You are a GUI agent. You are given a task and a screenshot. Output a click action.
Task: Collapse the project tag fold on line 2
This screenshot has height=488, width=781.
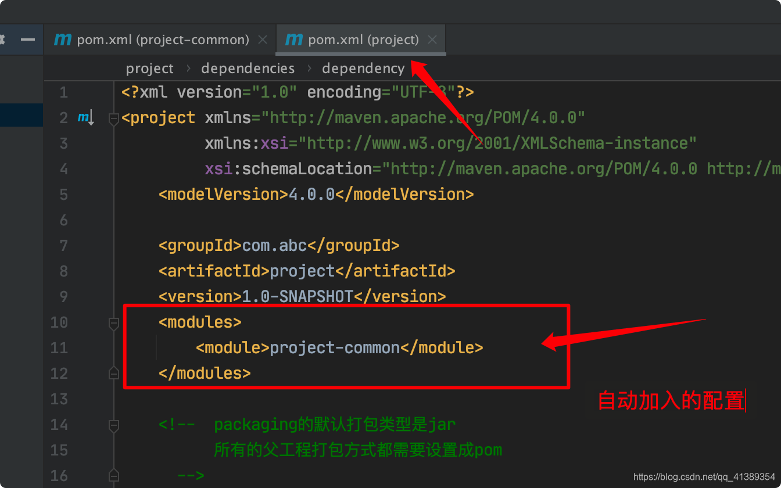pyautogui.click(x=114, y=118)
